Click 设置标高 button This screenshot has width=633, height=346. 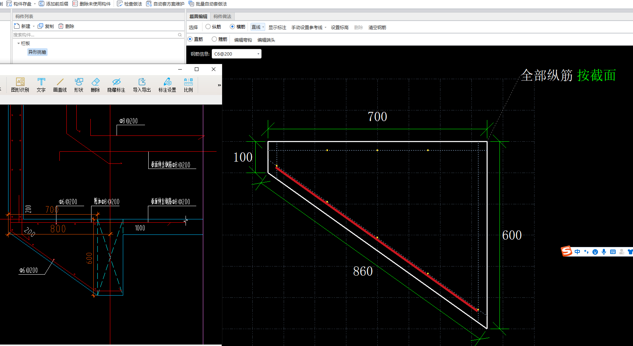pos(340,28)
